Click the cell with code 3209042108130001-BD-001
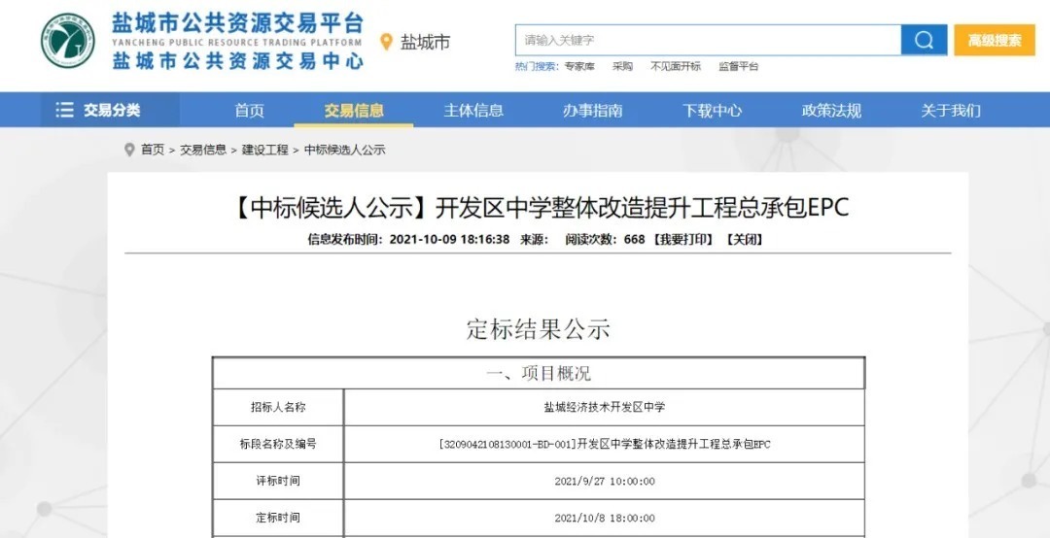The image size is (1050, 538). tap(604, 445)
